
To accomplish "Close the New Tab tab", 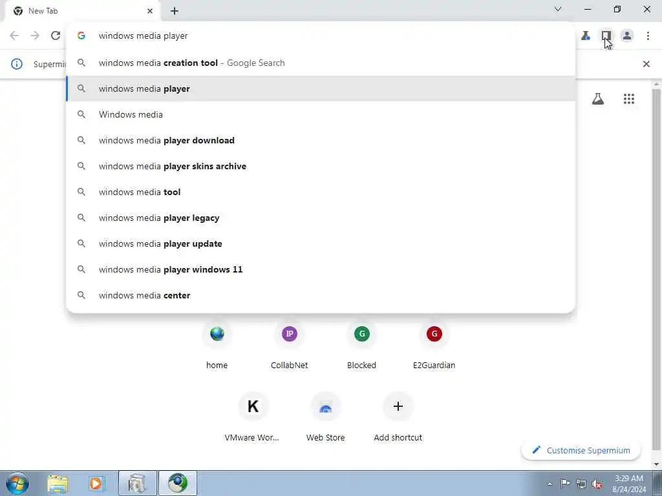I will 150,11.
